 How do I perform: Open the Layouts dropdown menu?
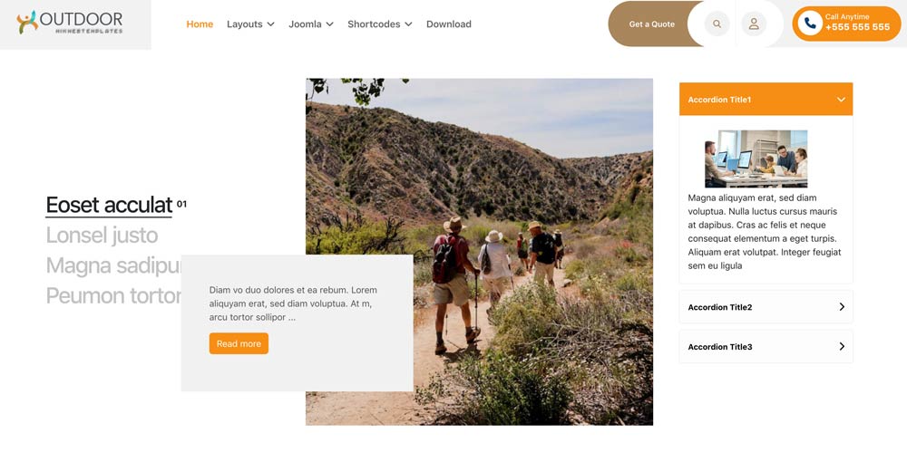click(250, 24)
